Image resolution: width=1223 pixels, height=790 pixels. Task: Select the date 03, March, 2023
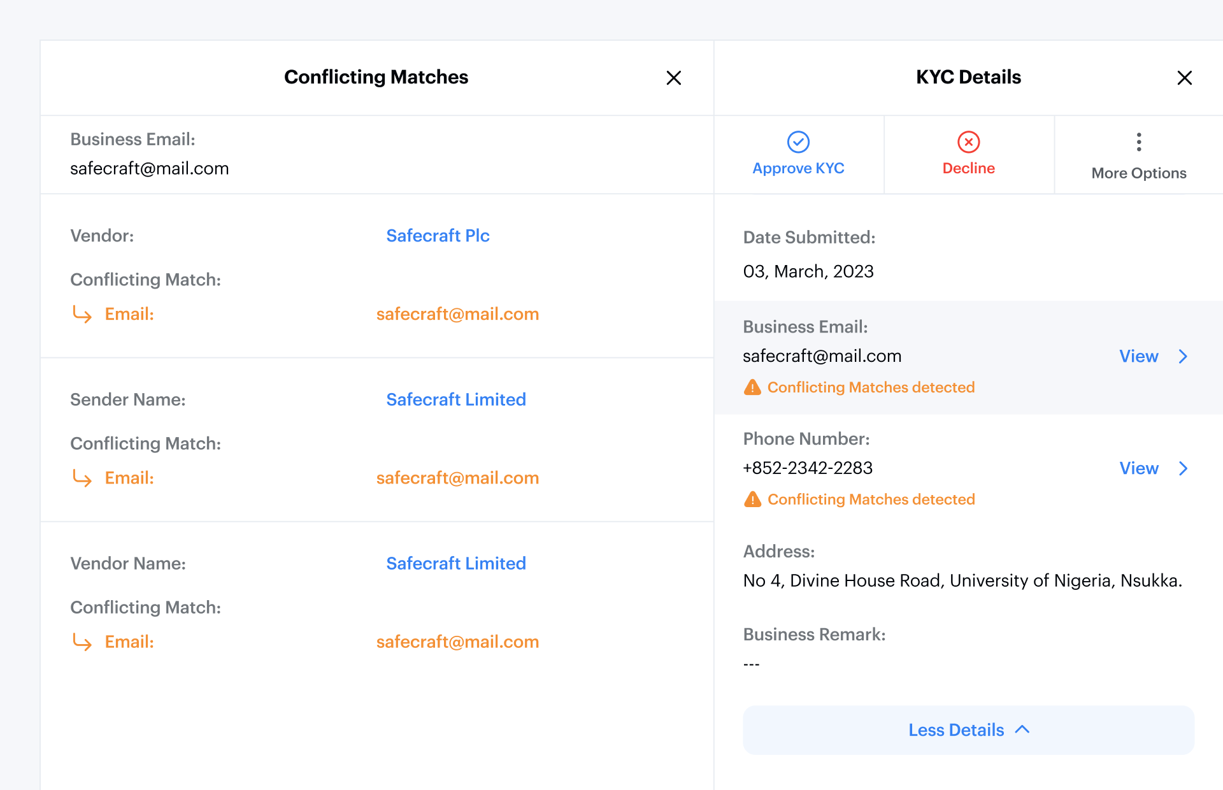pyautogui.click(x=808, y=271)
